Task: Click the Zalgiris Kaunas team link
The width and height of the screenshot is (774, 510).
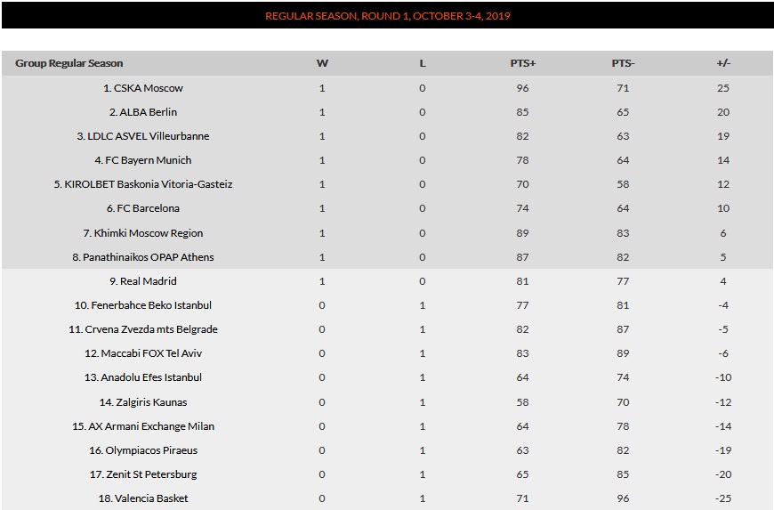Action: 143,402
